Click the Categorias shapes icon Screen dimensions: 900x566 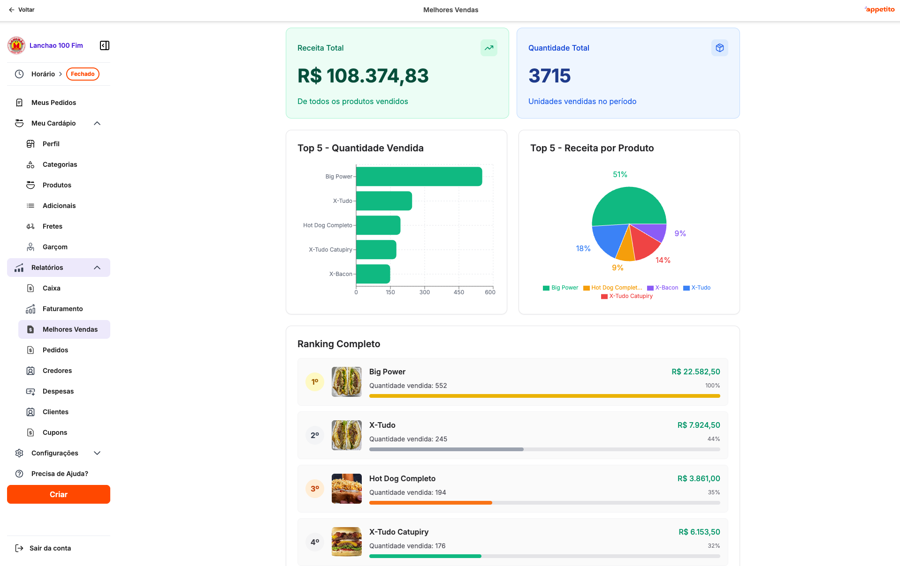tap(31, 164)
